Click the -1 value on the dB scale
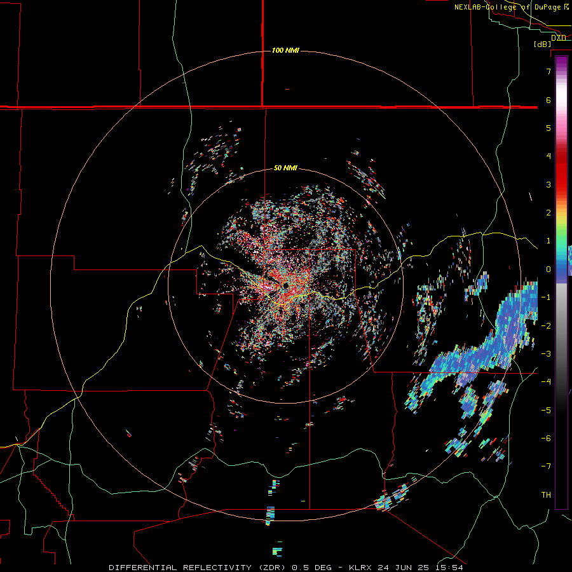Screen dimensions: 572x572 [546, 297]
